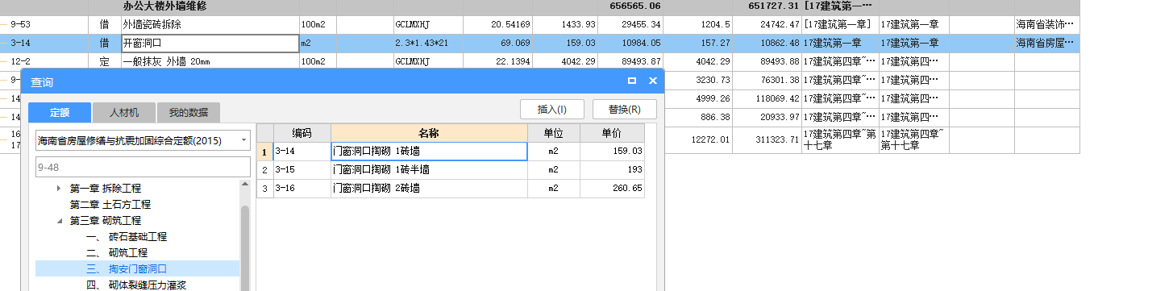Switch to the 定额 tab
Screen dimensions: 1173x291
pos(59,113)
